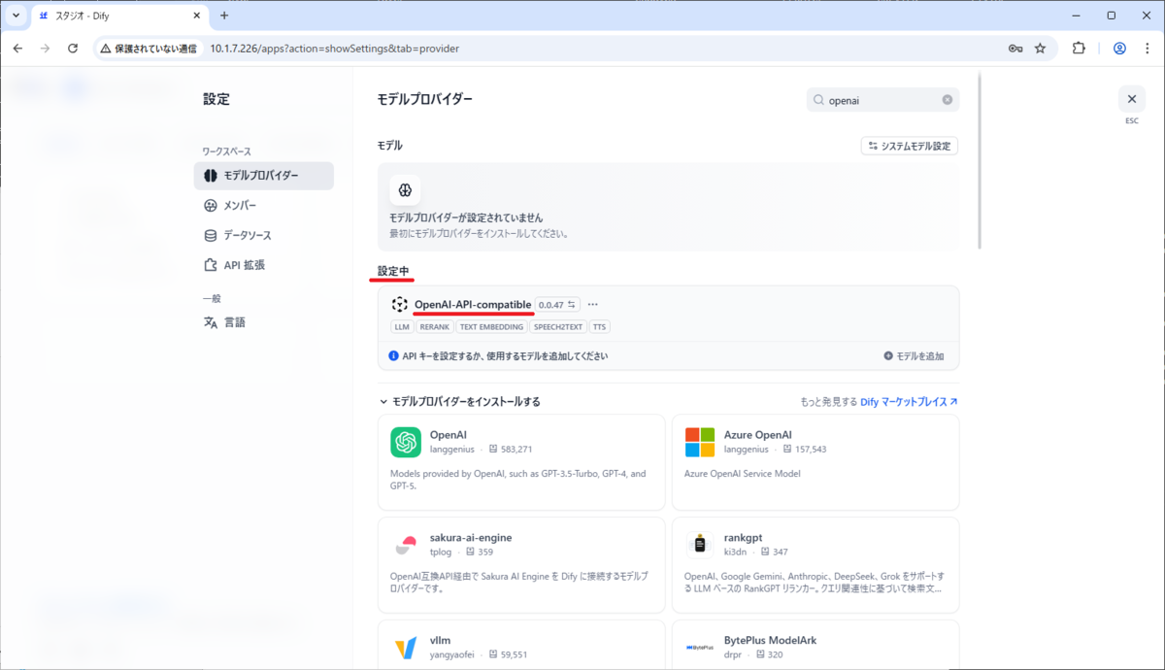This screenshot has height=670, width=1165.
Task: Open the browser extensions puzzle icon
Action: point(1079,48)
